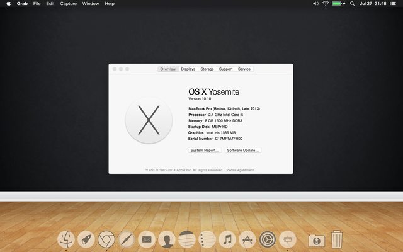Open Mail envelope icon in dock
The height and width of the screenshot is (252, 403).
coord(147,239)
